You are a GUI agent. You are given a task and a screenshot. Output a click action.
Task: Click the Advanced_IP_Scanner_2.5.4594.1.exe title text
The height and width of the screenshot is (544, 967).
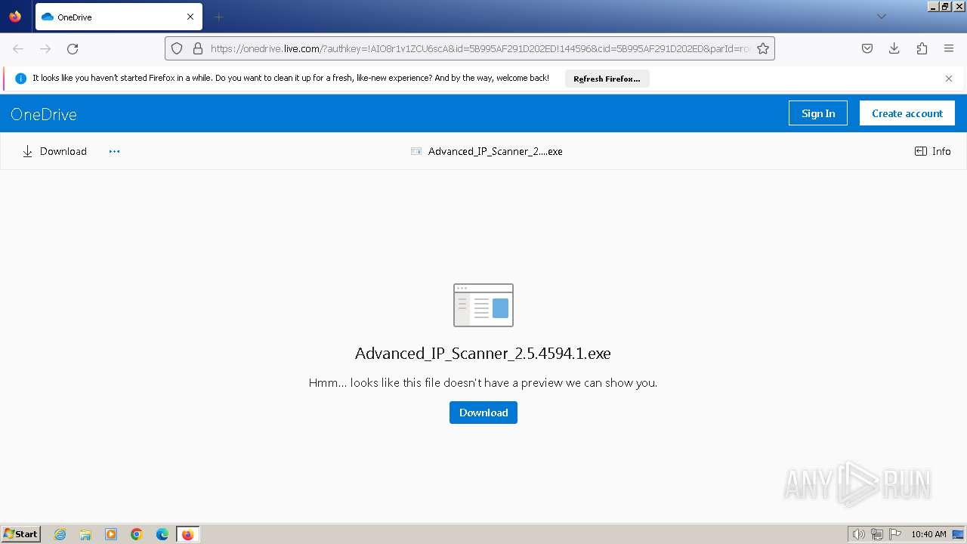point(483,353)
